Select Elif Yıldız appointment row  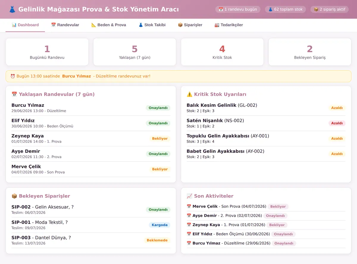tap(91, 123)
